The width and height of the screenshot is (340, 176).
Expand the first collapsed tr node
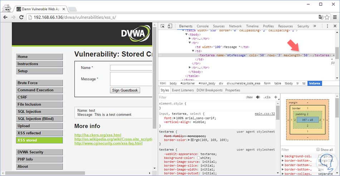tap(190, 39)
